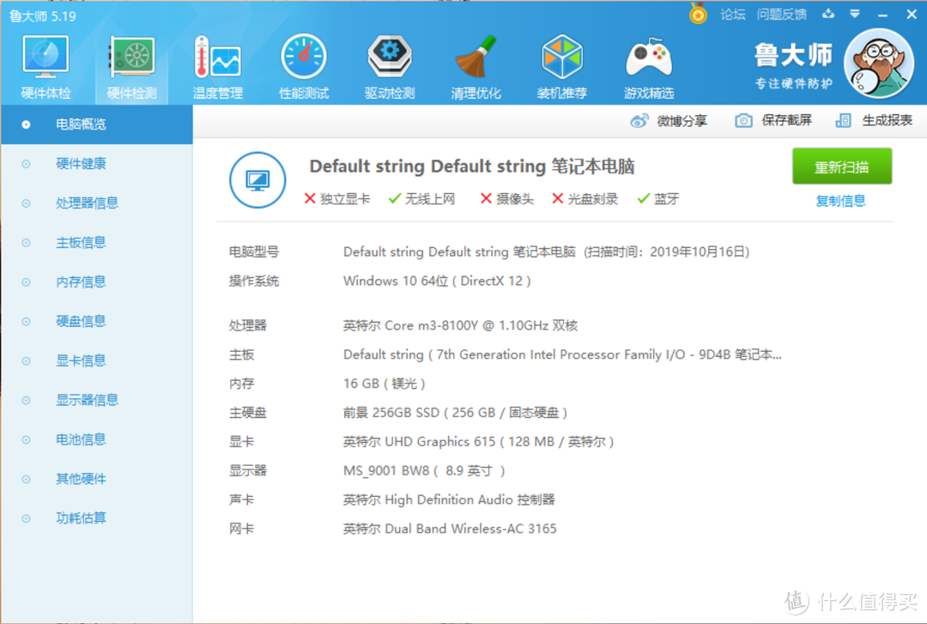Click the 鲁大师 mascot avatar
Viewport: 927px width, 624px height.
point(879,64)
